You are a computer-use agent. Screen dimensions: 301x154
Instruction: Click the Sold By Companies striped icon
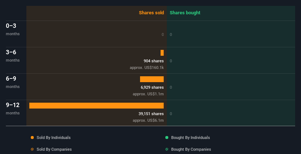pos(32,149)
